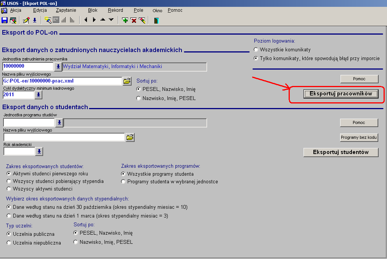Select 'Tylko komunikaty, które spowodują błąd' option
This screenshot has width=387, height=259.
click(256, 58)
